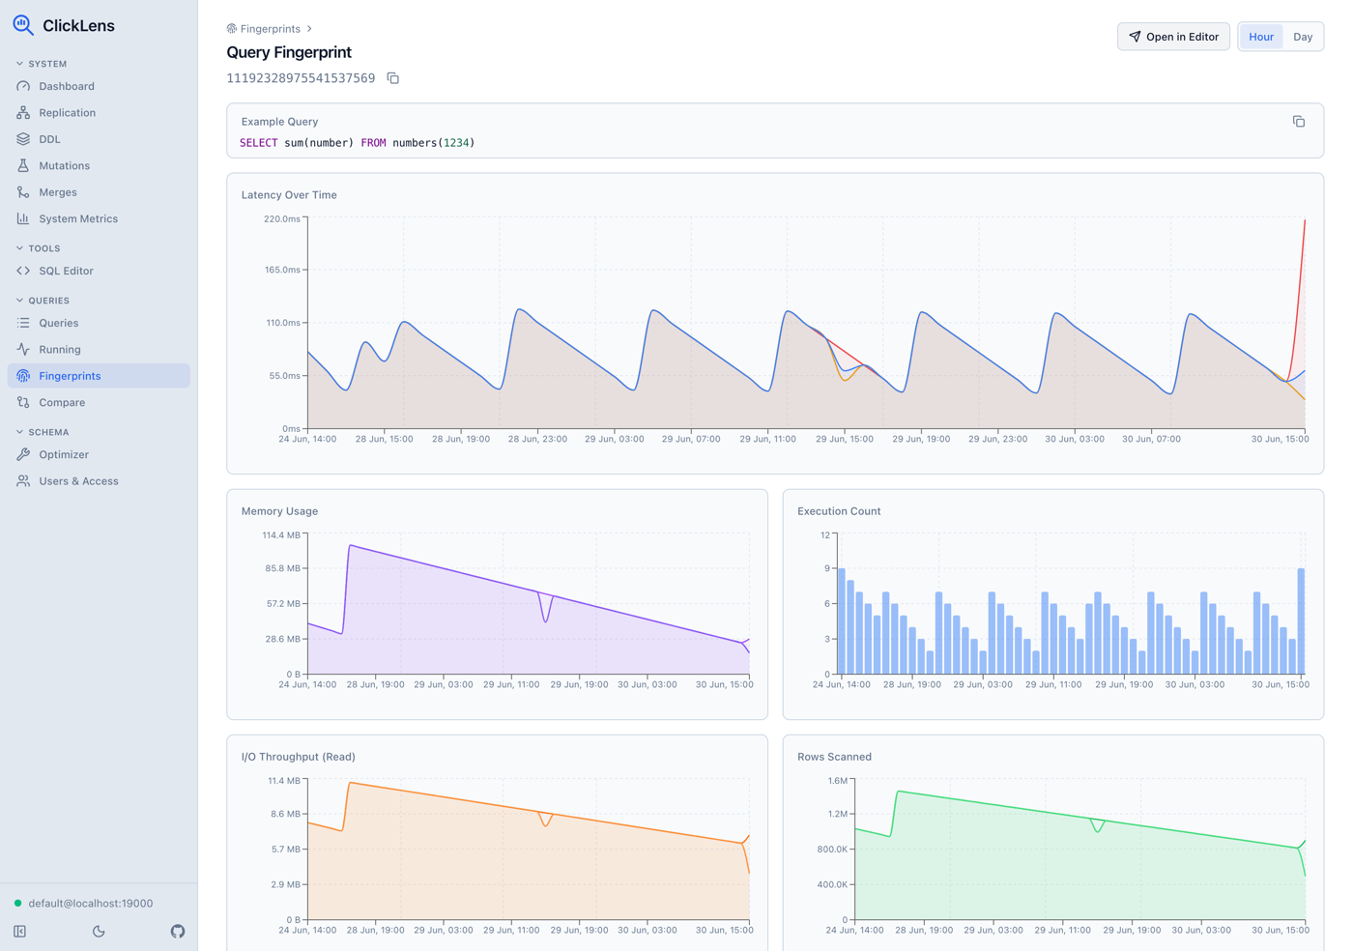Click the Memory Usage peak point
The image size is (1353, 951).
(x=350, y=546)
